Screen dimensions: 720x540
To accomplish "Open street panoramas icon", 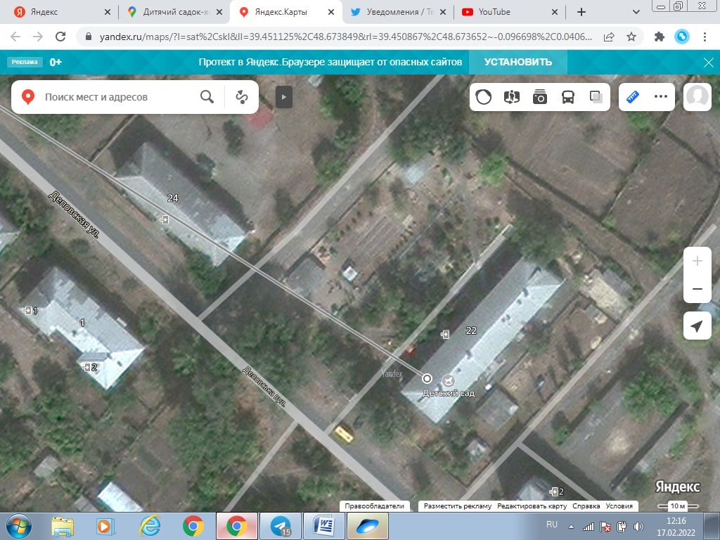I will (x=512, y=97).
